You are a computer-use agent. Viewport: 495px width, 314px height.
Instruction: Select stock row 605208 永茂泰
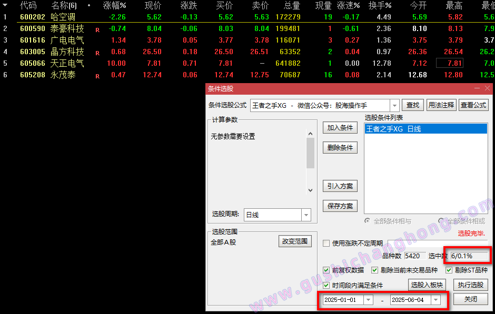tap(247, 75)
